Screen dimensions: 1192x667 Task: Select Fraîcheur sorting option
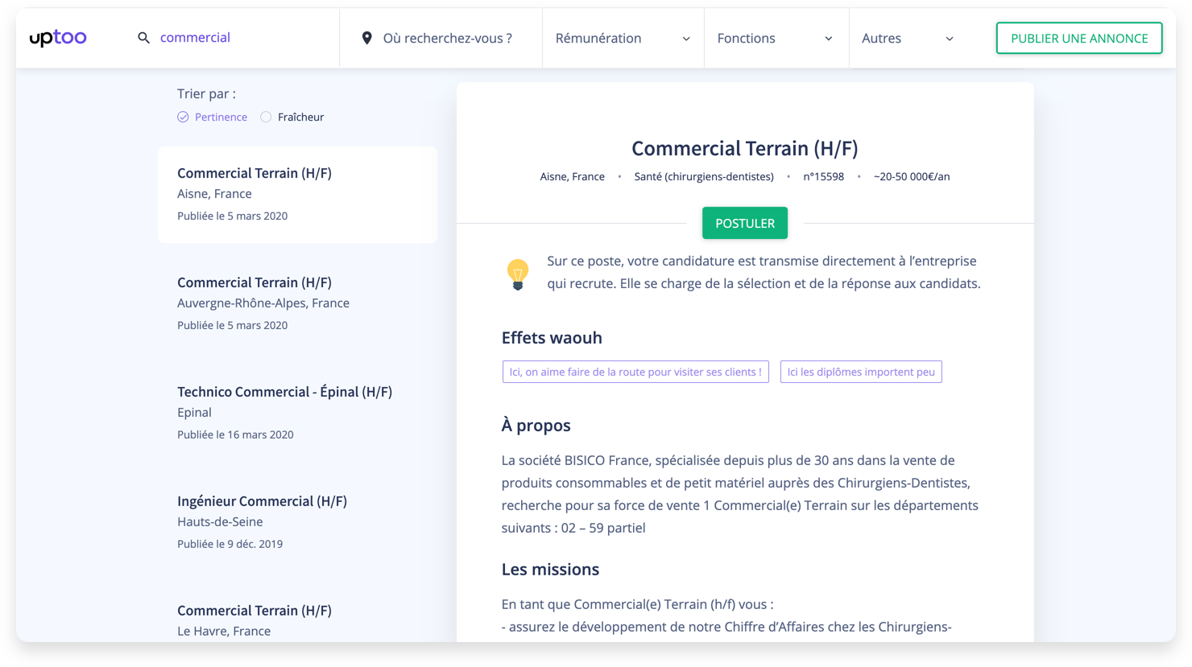[292, 117]
